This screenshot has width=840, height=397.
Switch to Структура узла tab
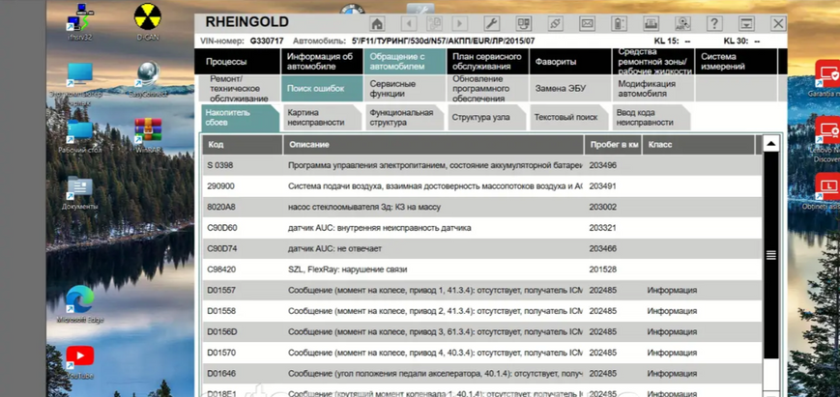[x=487, y=118]
